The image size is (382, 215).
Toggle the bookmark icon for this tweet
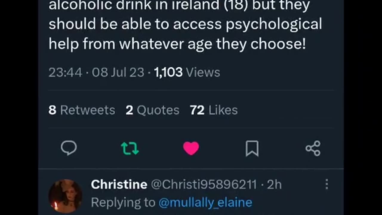pos(252,148)
